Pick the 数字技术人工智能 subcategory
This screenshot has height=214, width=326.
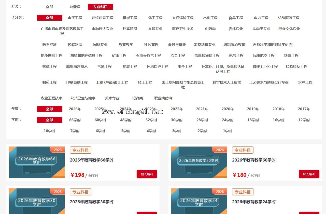(226, 82)
